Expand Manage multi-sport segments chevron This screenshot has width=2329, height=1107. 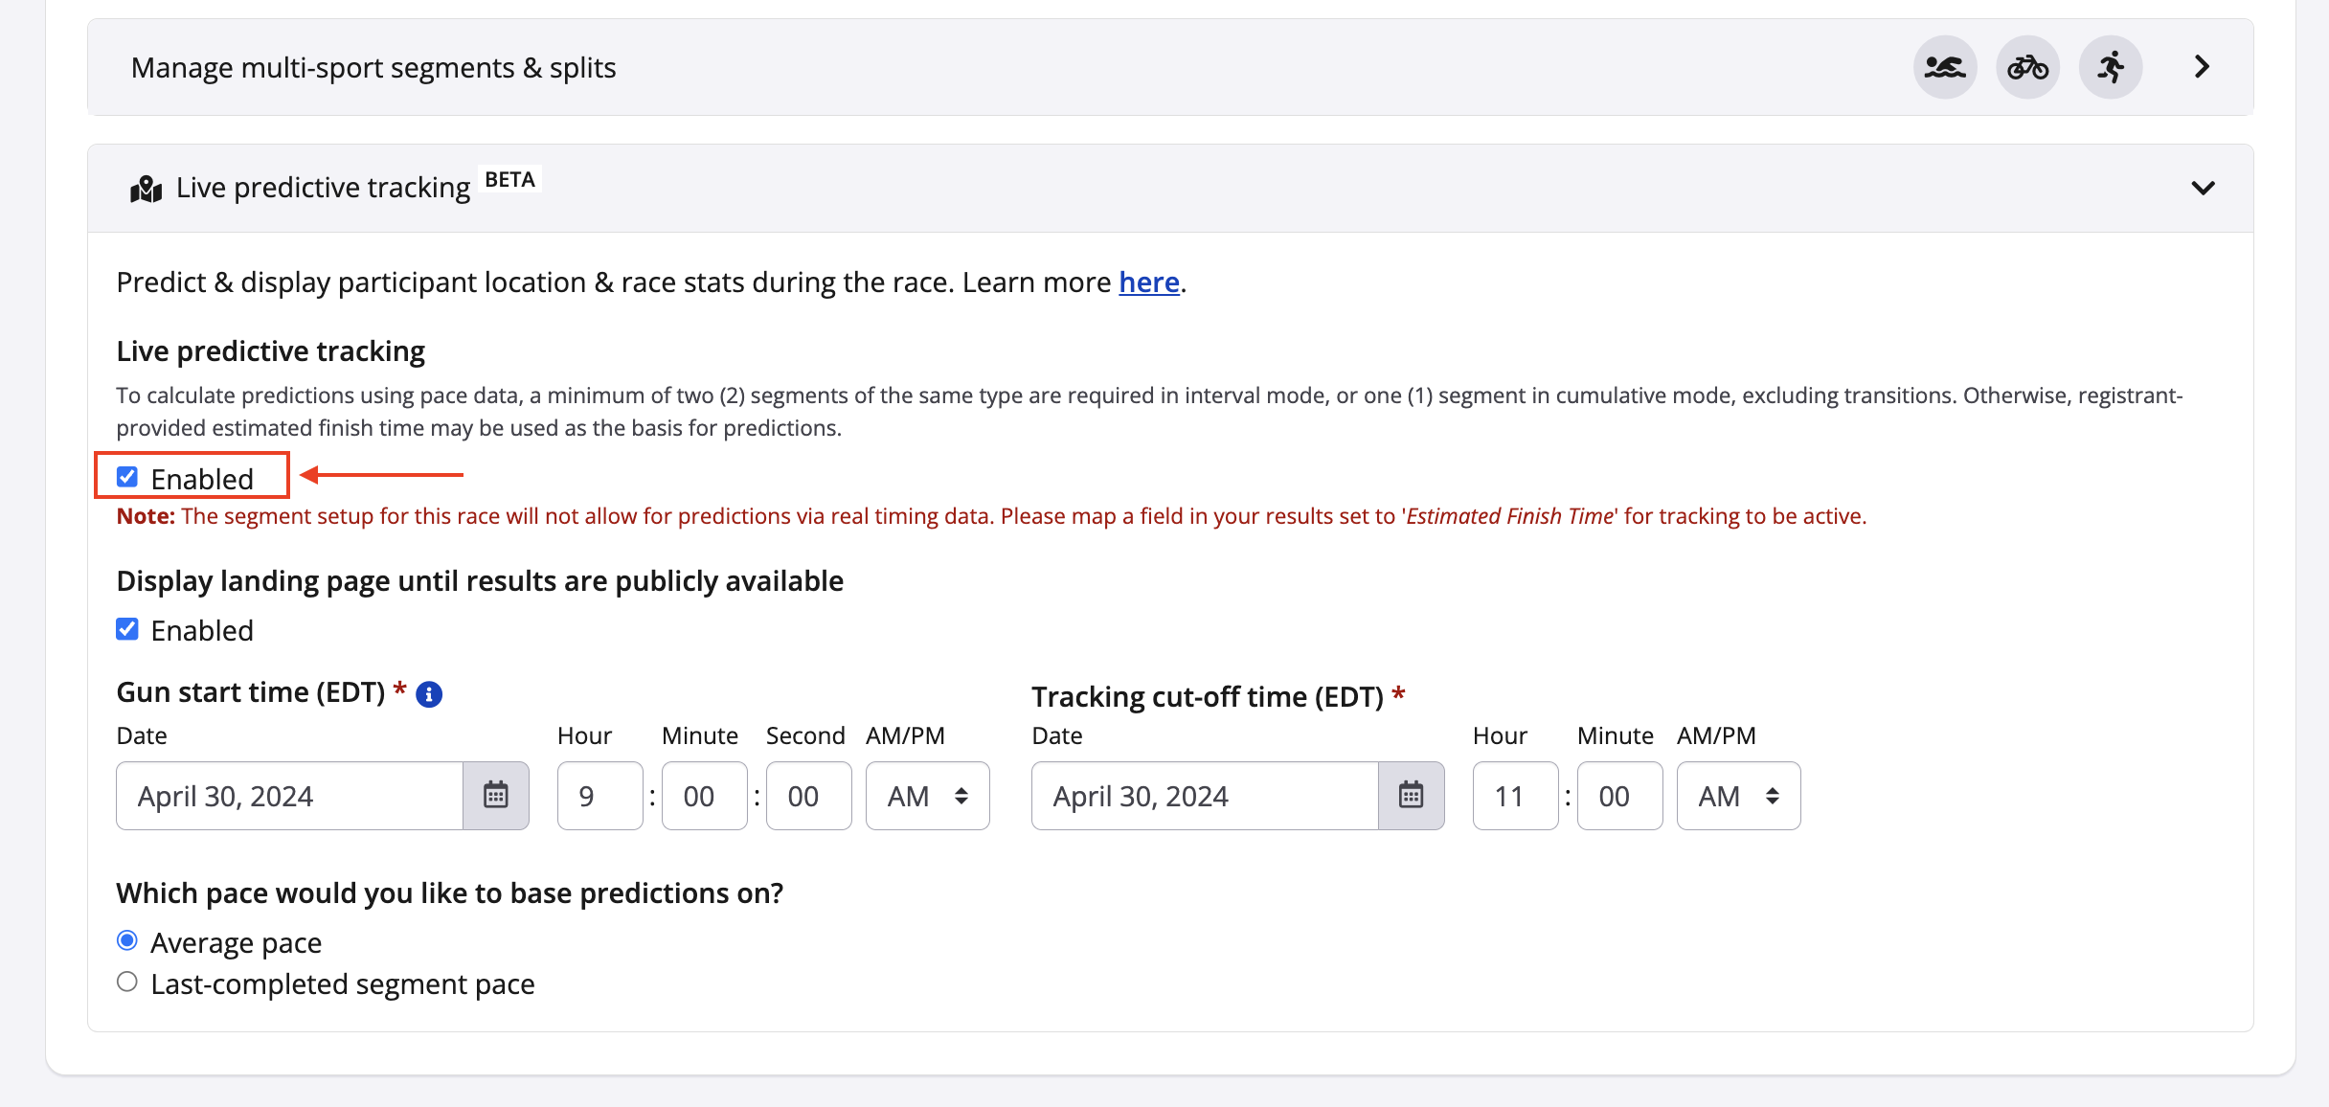(2202, 67)
